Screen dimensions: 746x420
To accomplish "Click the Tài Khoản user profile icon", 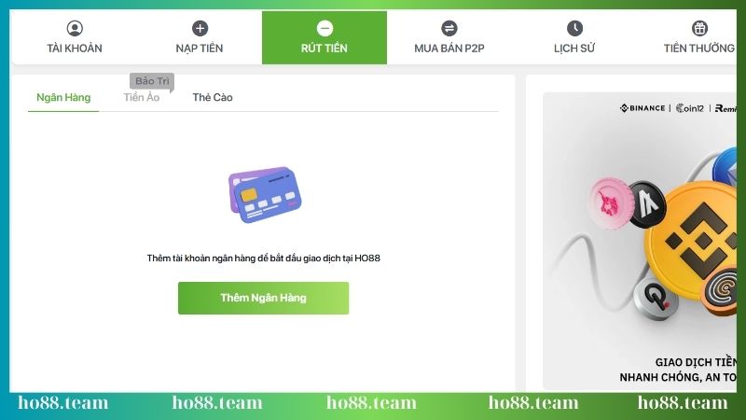I will coord(75,28).
